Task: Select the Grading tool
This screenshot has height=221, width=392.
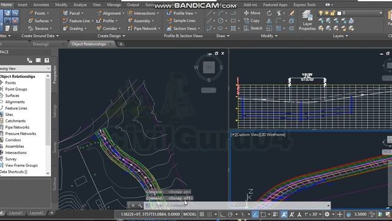Action: pyautogui.click(x=74, y=29)
